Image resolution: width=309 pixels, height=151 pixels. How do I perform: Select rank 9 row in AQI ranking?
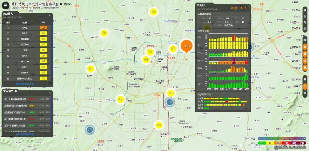point(27,73)
